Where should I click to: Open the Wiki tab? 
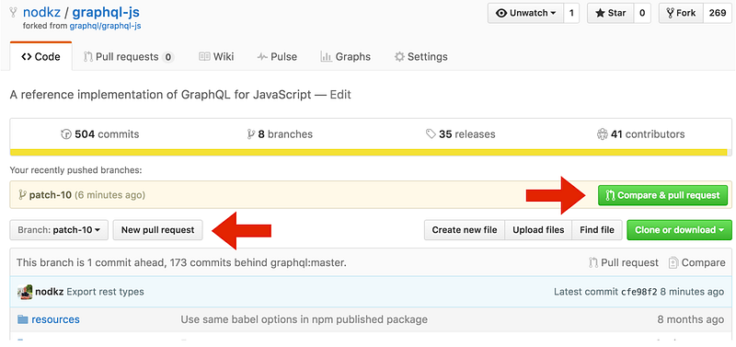(216, 57)
